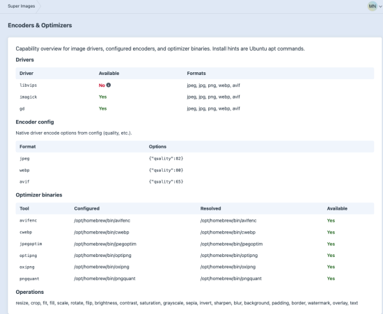Open the MN user avatar menu
The image size is (383, 314).
coord(373,6)
